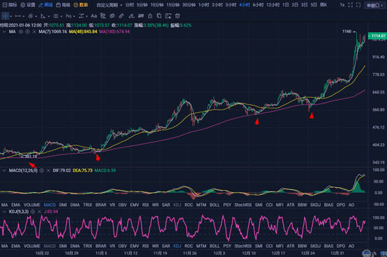This screenshot has width=387, height=257.
Task: Collapse the KDJ panel chevron
Action: click(4, 212)
